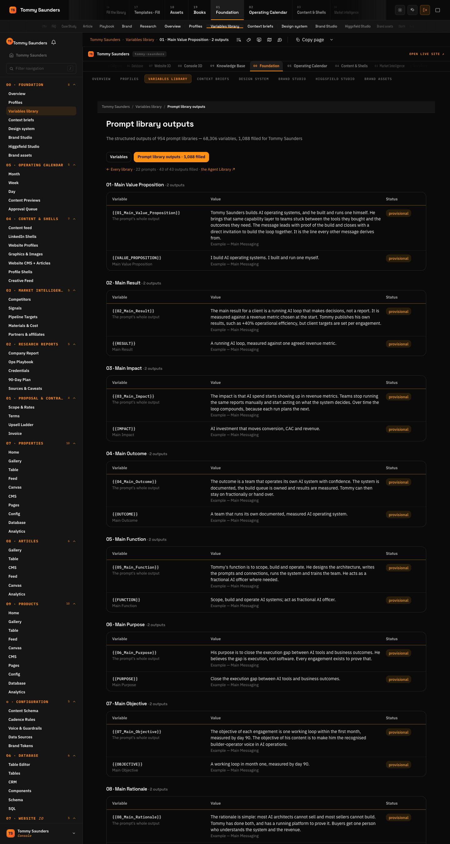This screenshot has width=450, height=844.
Task: Collapse the 00 Foundation sidebar section
Action: pos(74,85)
